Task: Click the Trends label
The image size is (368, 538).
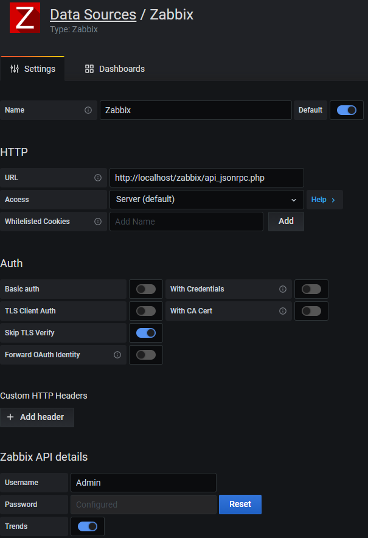Action: point(16,526)
